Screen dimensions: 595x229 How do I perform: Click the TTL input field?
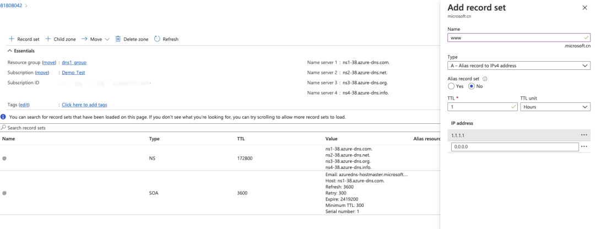click(x=482, y=107)
